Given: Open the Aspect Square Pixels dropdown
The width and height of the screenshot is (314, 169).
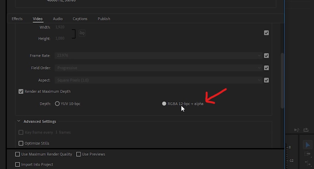Looking at the screenshot, I should [x=158, y=80].
